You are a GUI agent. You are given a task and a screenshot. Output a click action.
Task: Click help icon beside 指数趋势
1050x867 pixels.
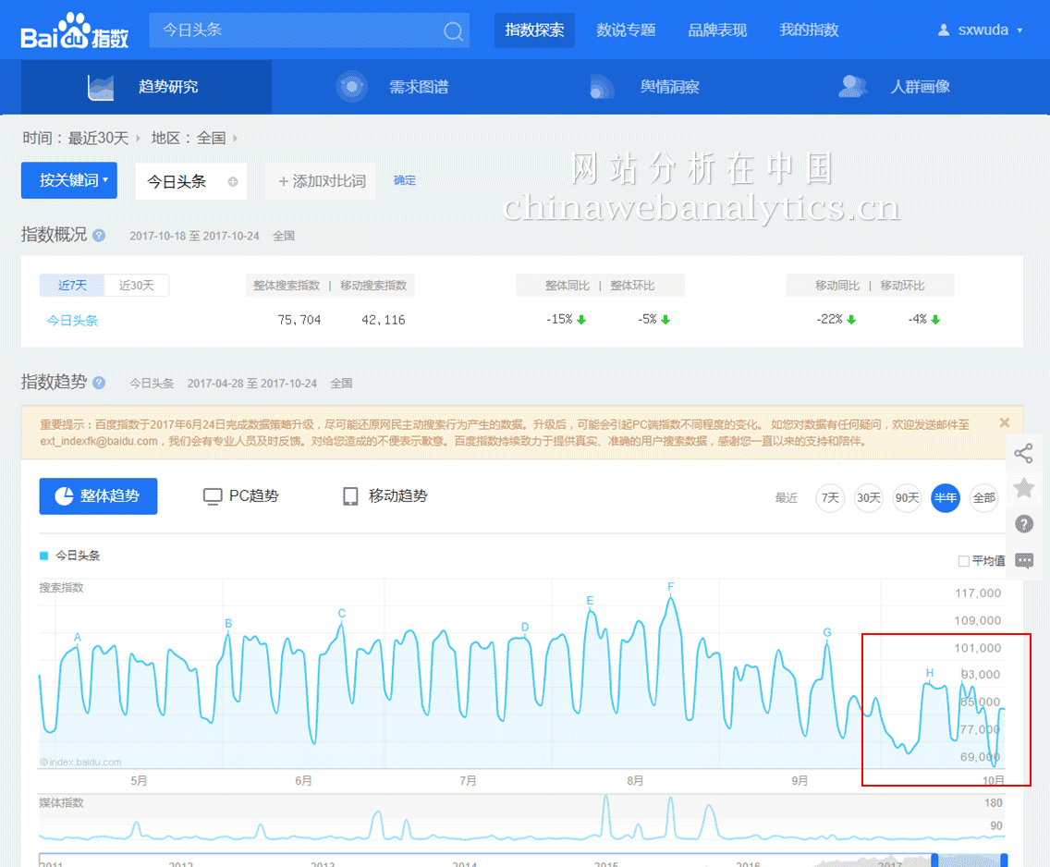point(99,383)
